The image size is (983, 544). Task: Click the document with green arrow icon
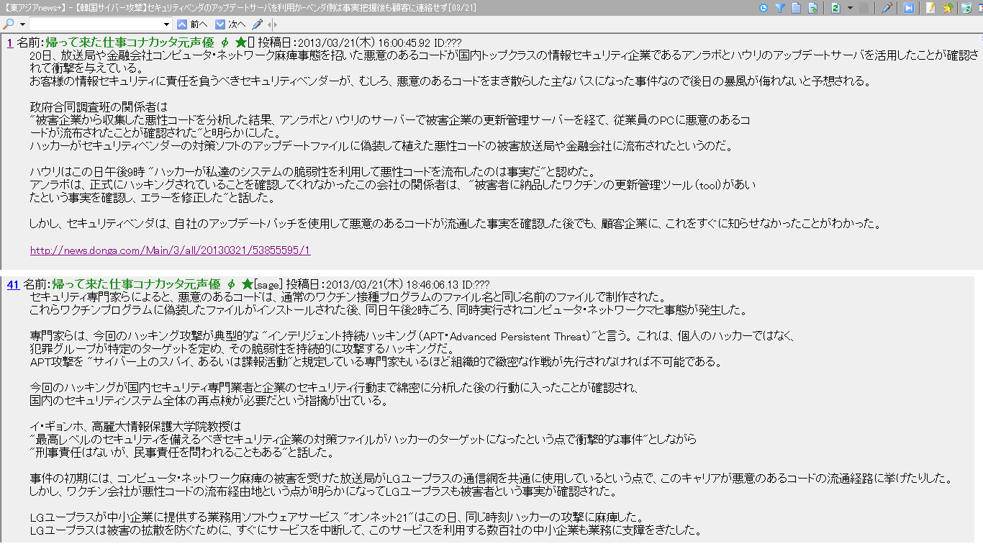(812, 8)
